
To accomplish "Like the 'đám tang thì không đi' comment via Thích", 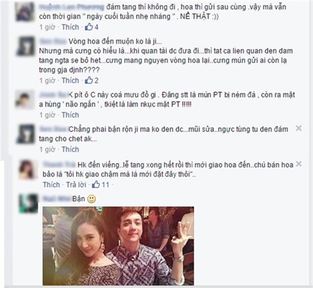I will pos(70,27).
